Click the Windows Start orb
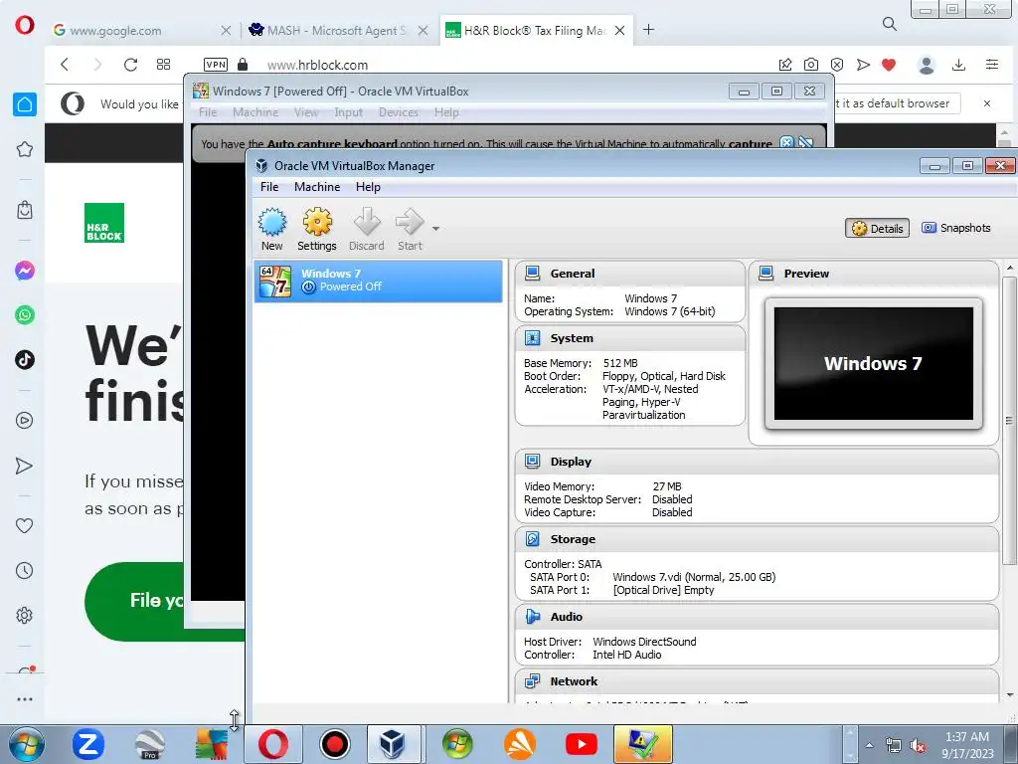 click(x=27, y=744)
